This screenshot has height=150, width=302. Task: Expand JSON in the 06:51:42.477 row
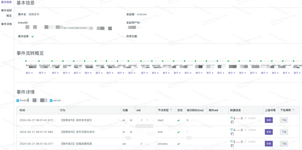point(232,141)
